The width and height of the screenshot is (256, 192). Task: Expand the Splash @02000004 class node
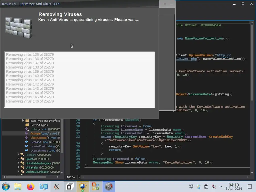tap(18, 158)
